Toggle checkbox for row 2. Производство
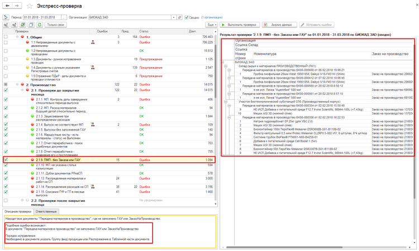Screen dimensions: 419x251 (6, 85)
